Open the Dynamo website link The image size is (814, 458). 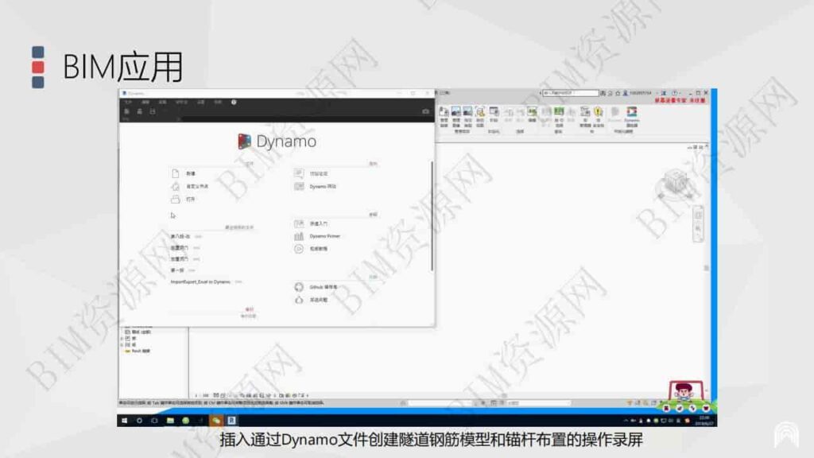pos(323,186)
